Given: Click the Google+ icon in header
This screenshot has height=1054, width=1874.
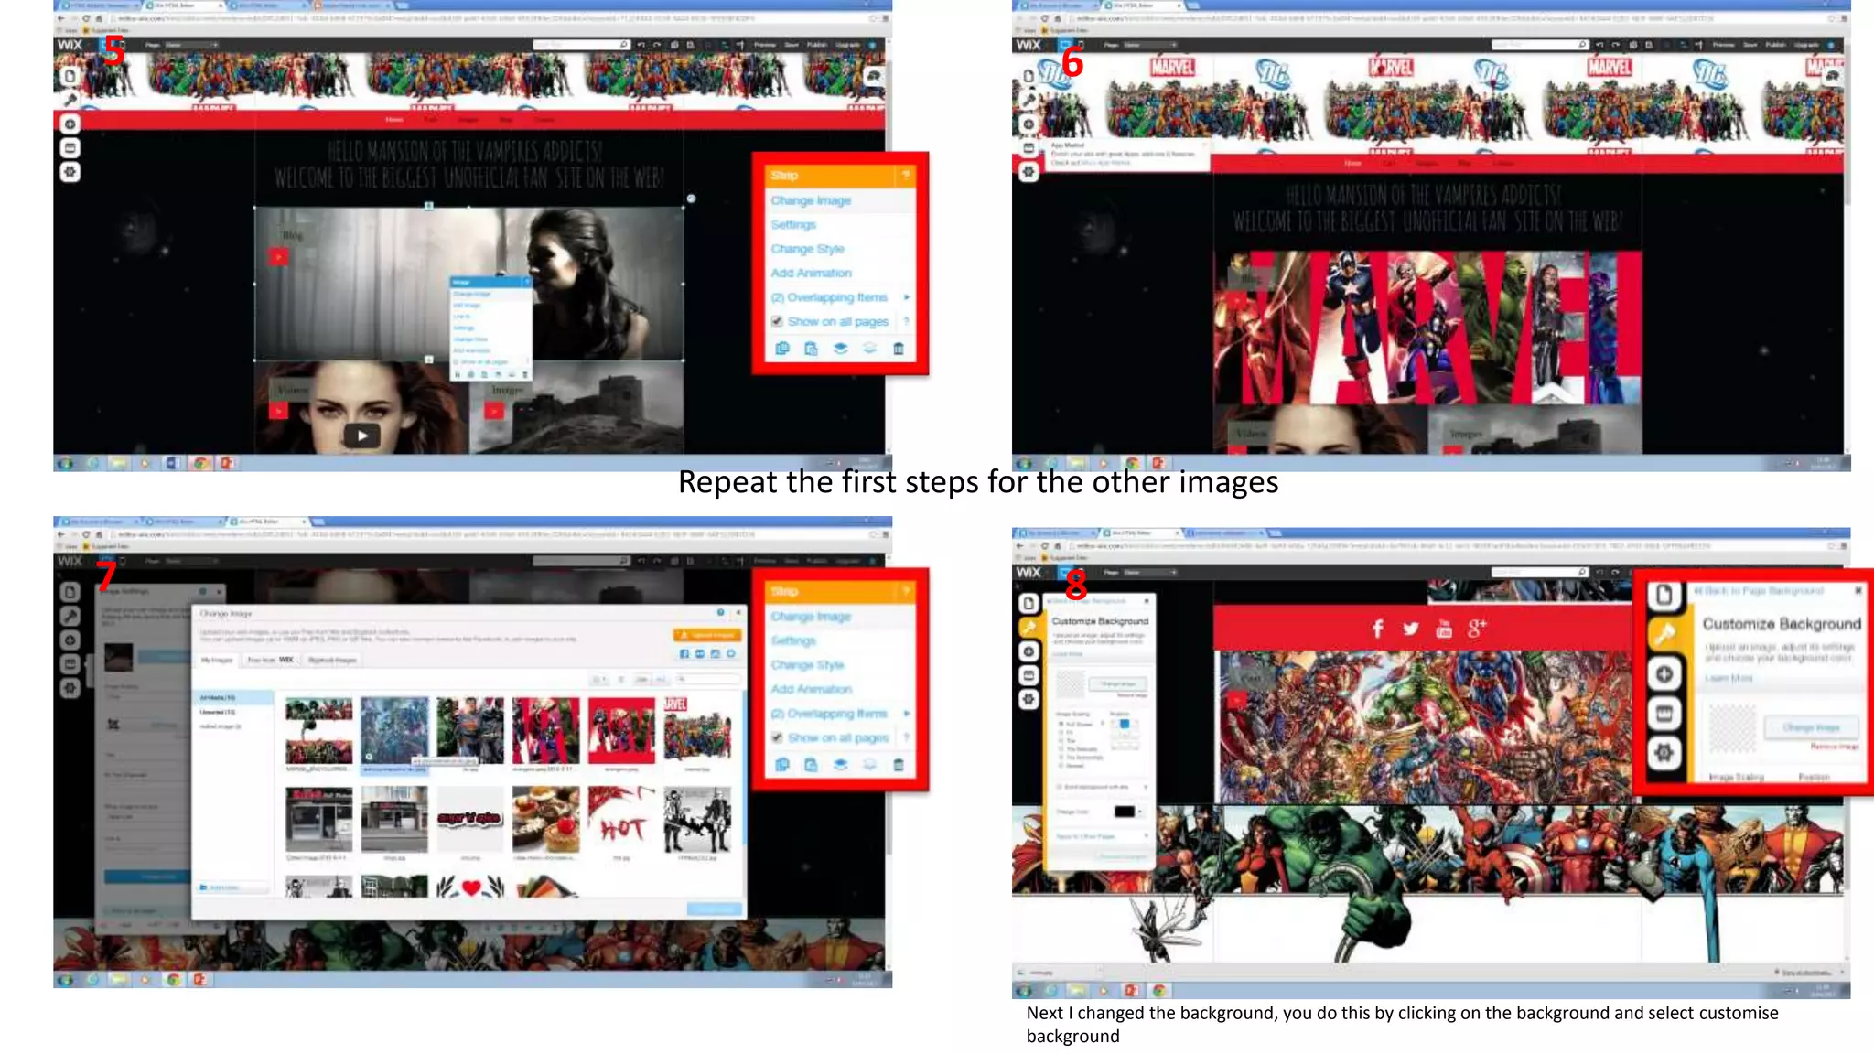Looking at the screenshot, I should pyautogui.click(x=1477, y=629).
